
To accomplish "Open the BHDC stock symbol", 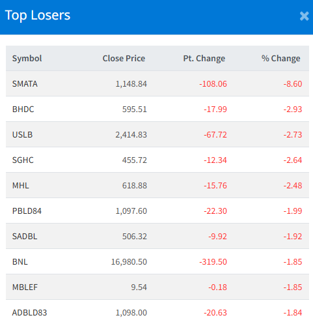I will [x=23, y=110].
